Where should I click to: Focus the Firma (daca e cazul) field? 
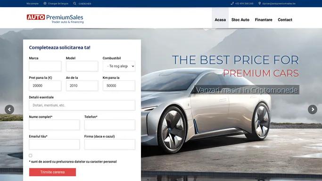[x=110, y=144]
